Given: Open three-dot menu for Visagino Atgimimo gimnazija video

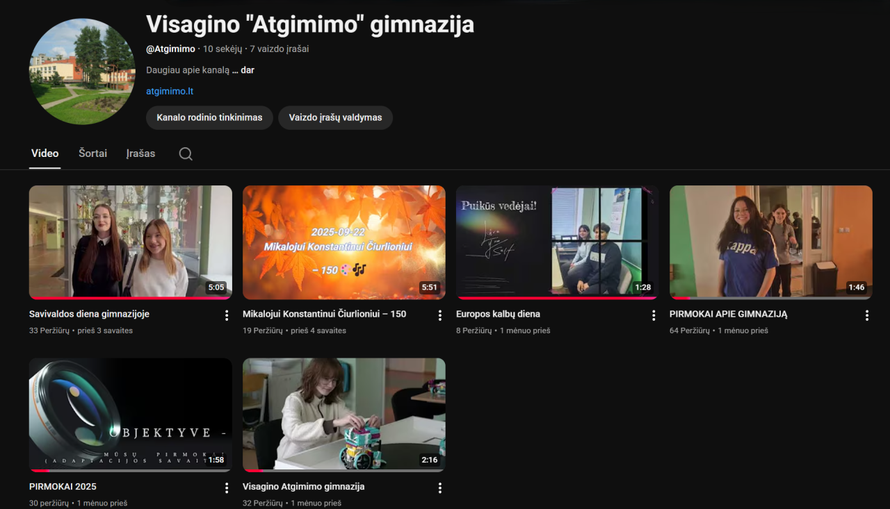Looking at the screenshot, I should pyautogui.click(x=440, y=487).
